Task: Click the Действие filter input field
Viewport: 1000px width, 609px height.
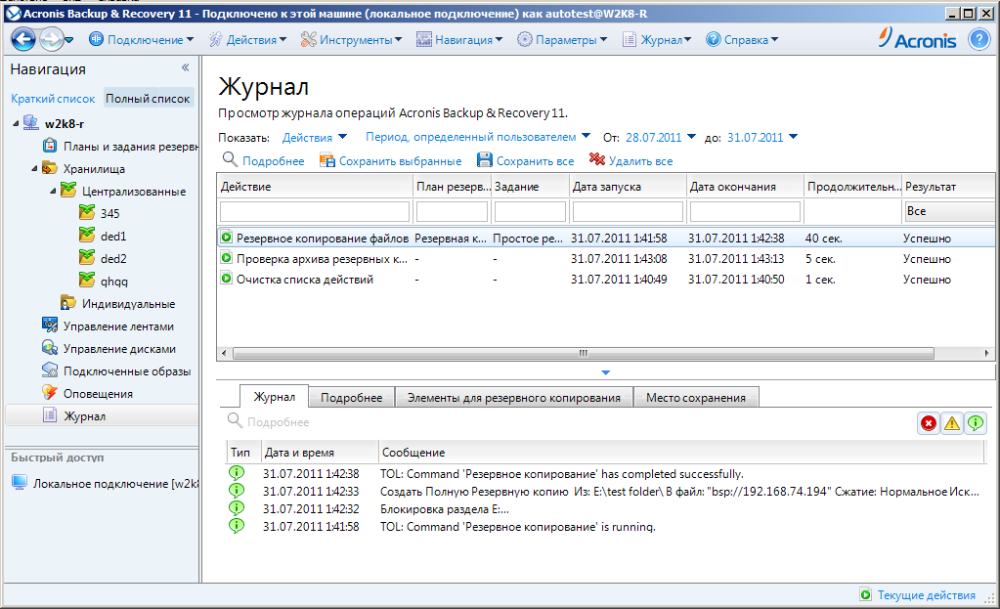Action: pos(315,211)
